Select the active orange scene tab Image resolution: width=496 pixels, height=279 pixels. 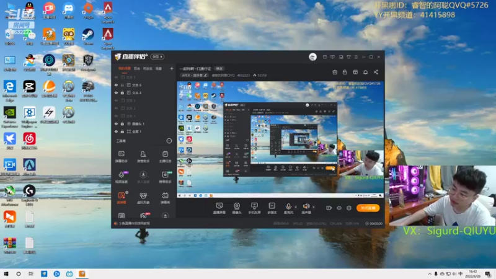(125, 68)
